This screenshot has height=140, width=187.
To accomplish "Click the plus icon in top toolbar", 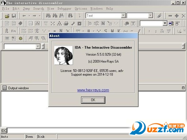I will [177, 16].
